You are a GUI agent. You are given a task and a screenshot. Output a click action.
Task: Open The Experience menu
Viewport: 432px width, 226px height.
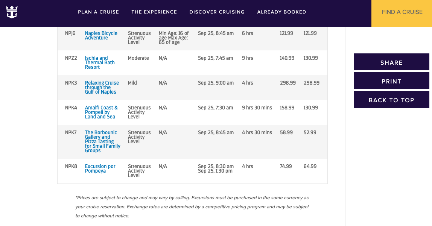click(154, 12)
